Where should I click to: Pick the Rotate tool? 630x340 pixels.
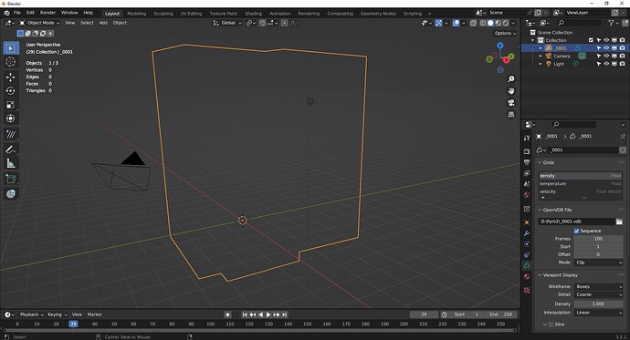coord(11,91)
